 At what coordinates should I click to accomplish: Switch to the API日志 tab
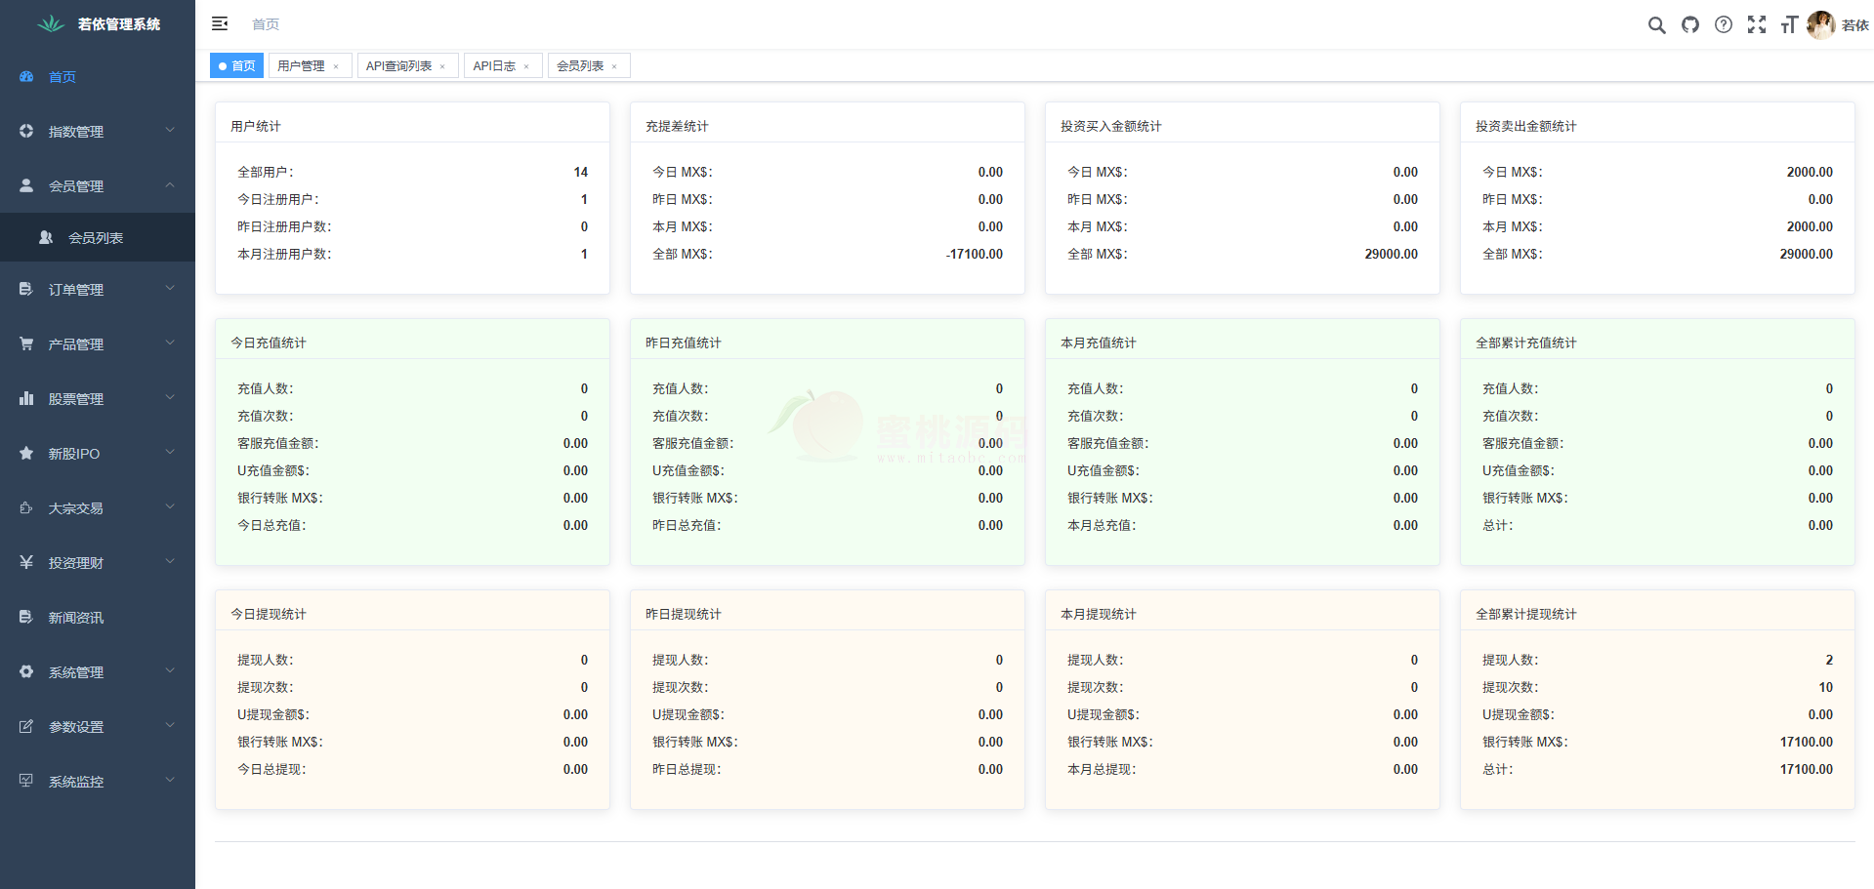[494, 66]
